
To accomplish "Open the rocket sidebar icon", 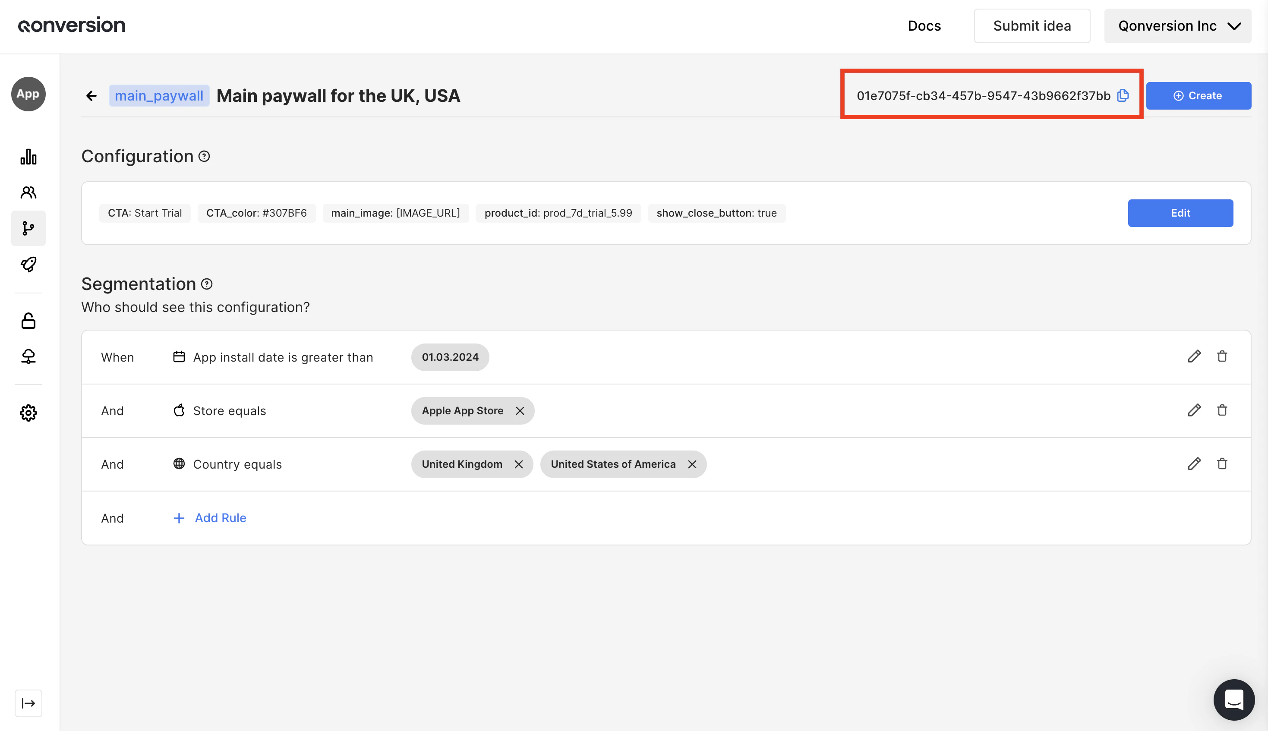I will [x=28, y=264].
